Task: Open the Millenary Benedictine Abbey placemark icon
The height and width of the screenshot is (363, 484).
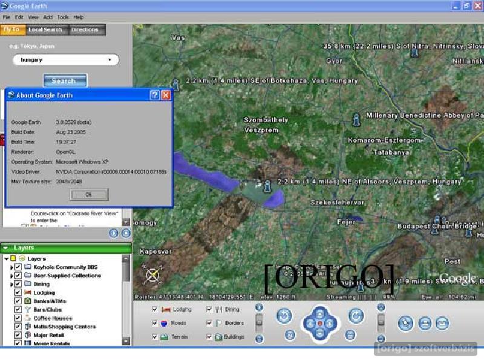Action: (356, 119)
